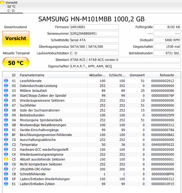The image size is (182, 193).
Task: Click the blue status icon for Datendurchsatz-Leistung
Action: [x=6, y=86]
